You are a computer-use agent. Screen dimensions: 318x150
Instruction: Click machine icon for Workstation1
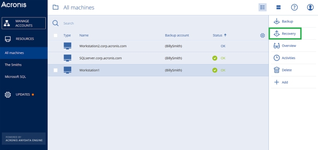point(67,70)
